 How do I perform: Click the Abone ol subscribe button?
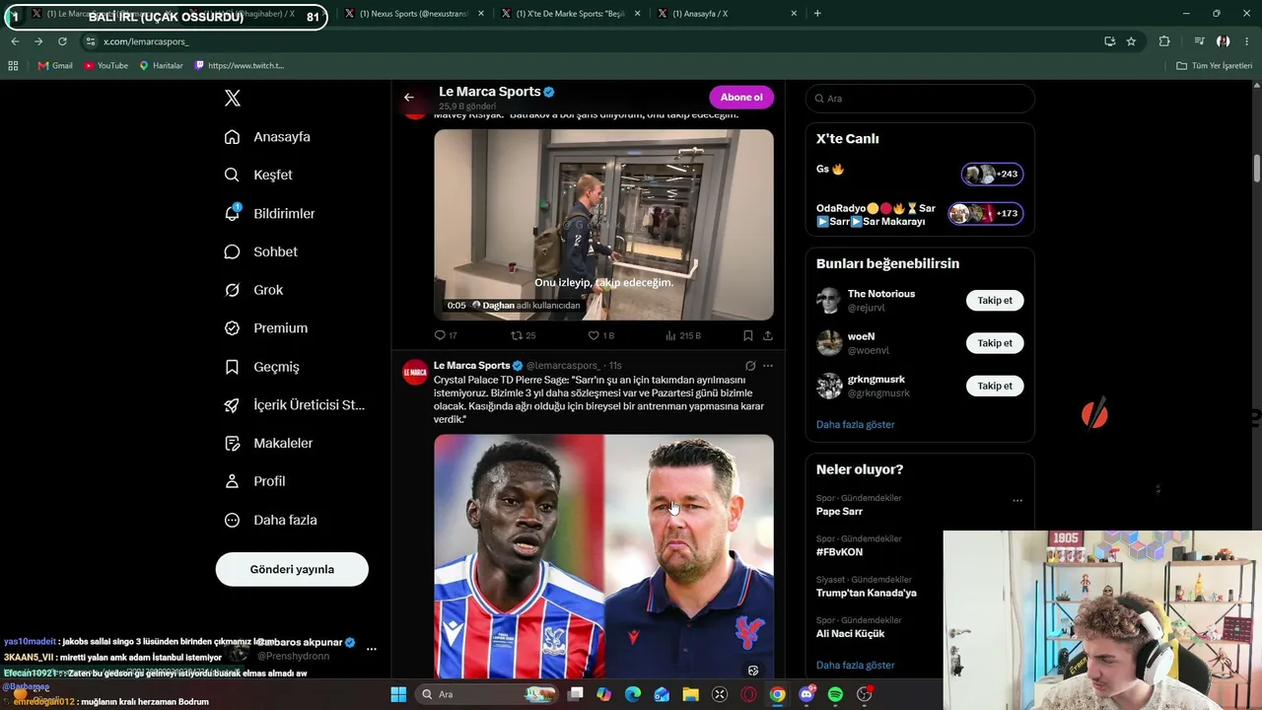tap(741, 98)
